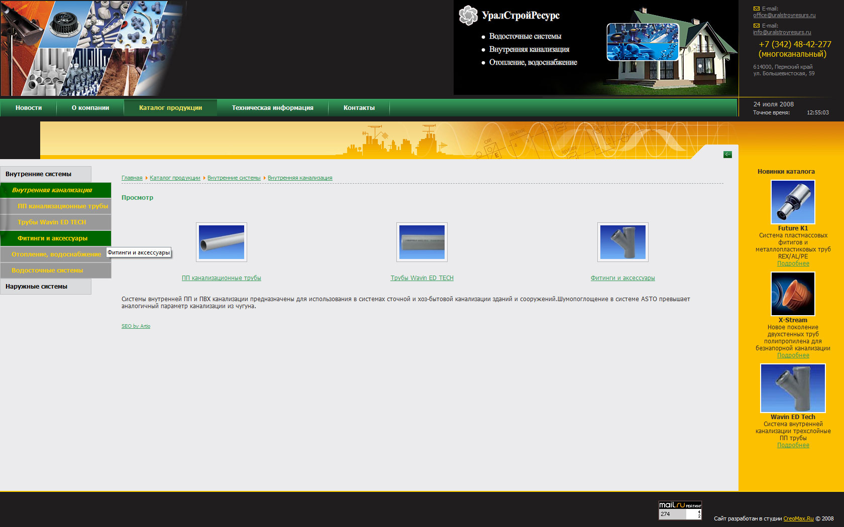This screenshot has height=527, width=844.
Task: Open ПП канализационные трубы sidebar item
Action: pyautogui.click(x=56, y=206)
